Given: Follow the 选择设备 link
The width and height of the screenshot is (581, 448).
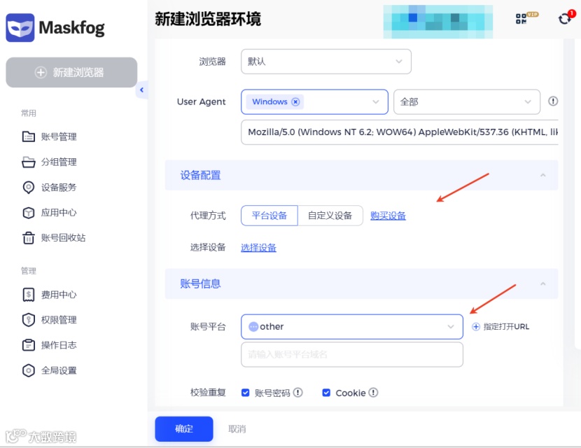Looking at the screenshot, I should pos(258,248).
